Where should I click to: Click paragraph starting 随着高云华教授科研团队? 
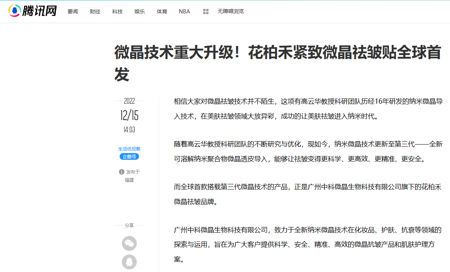point(308,152)
